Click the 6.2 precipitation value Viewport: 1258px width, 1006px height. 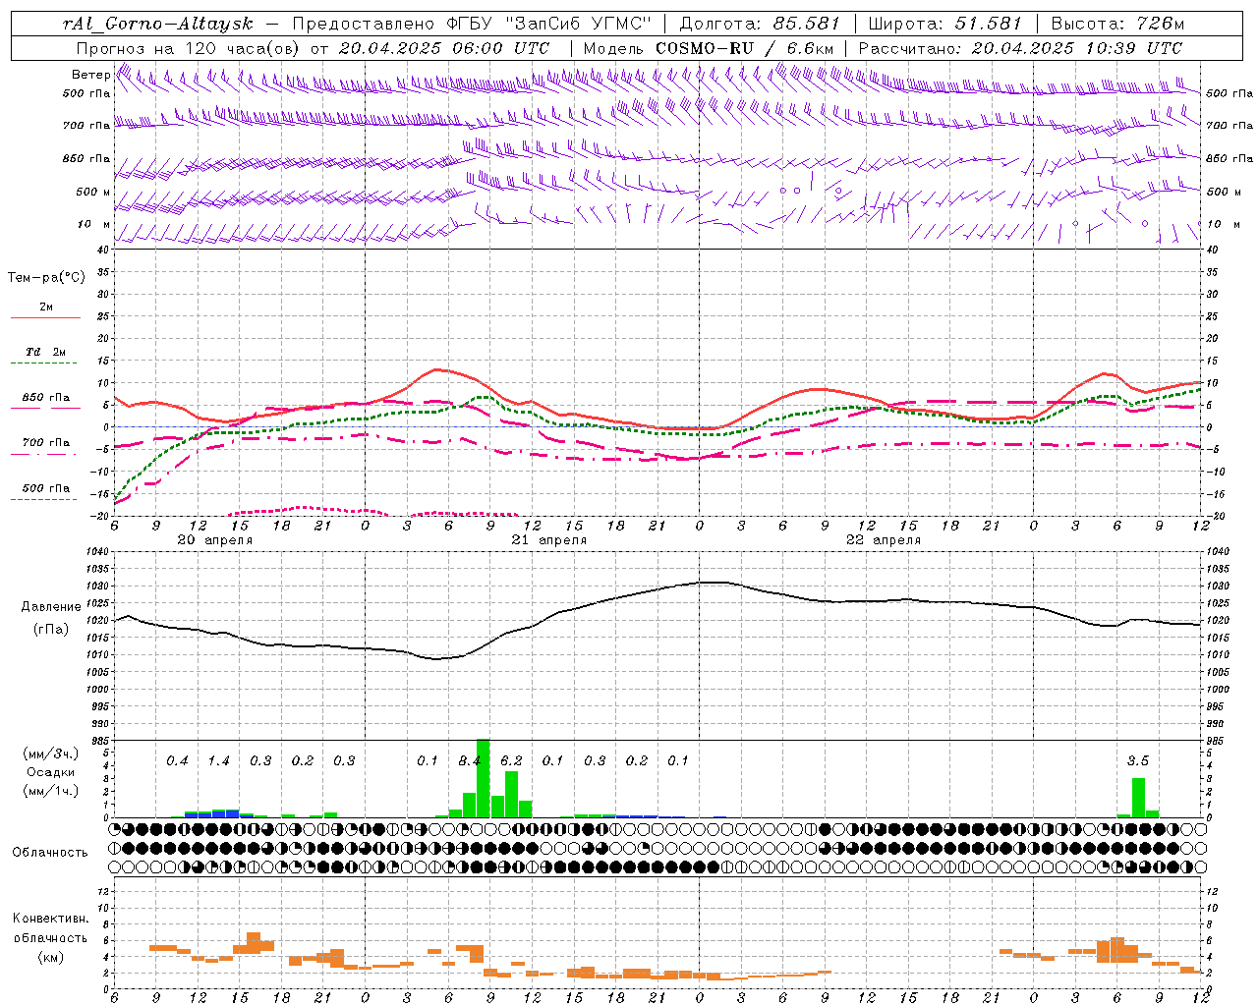pyautogui.click(x=511, y=760)
